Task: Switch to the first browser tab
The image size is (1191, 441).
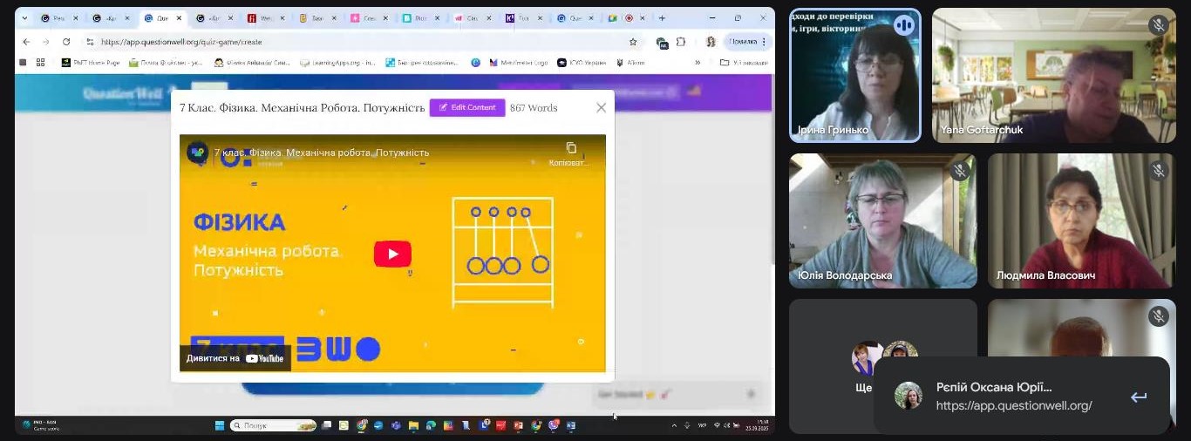Action: [x=58, y=18]
